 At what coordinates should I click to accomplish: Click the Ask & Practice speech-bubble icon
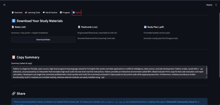tap(44, 13)
